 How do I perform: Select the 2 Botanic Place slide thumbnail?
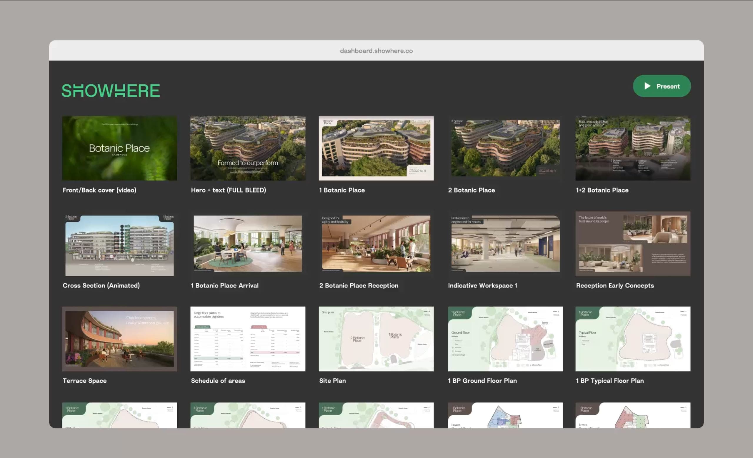(505, 148)
